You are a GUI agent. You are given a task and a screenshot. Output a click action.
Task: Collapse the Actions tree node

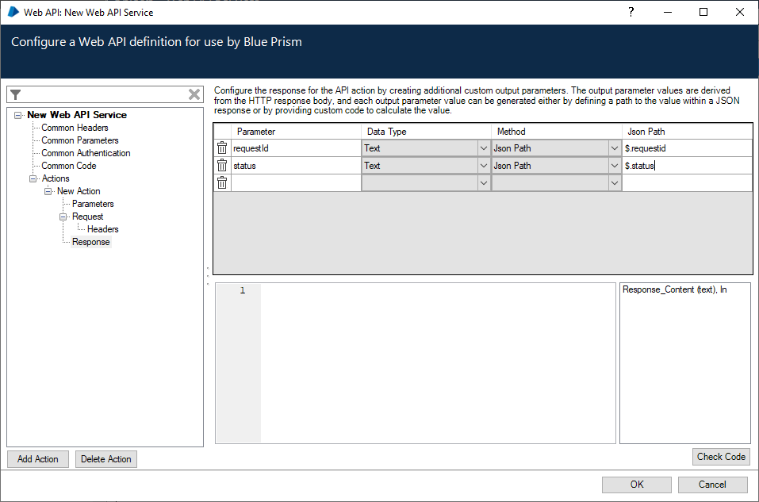[33, 178]
